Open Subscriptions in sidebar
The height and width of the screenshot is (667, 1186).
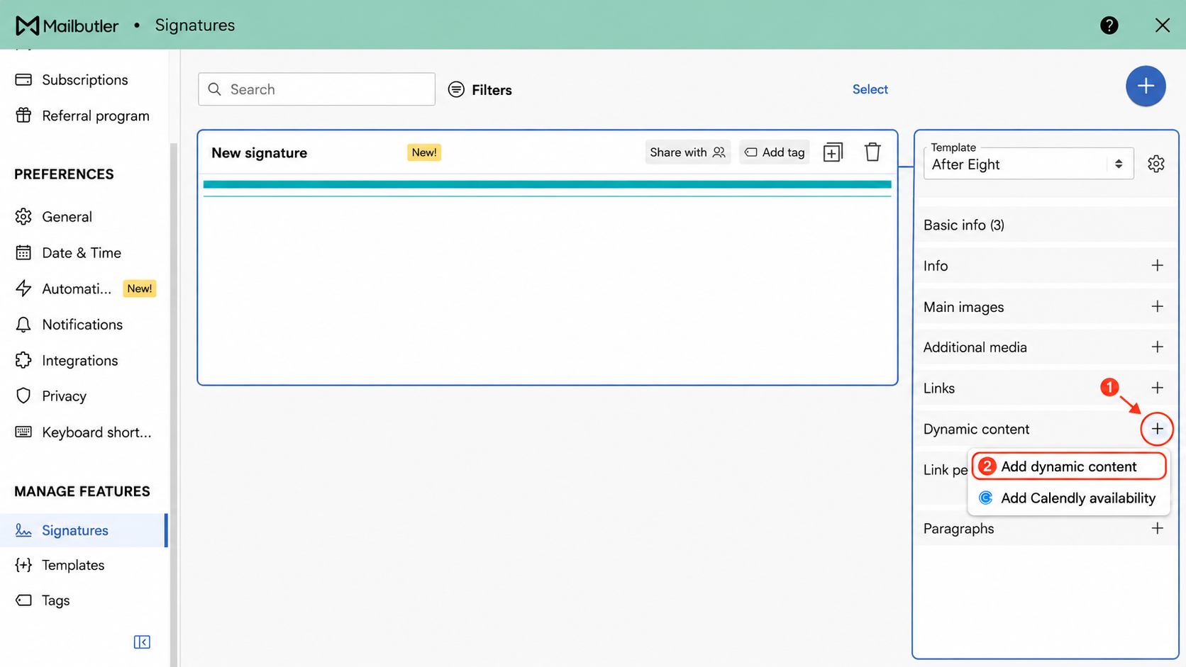coord(84,80)
